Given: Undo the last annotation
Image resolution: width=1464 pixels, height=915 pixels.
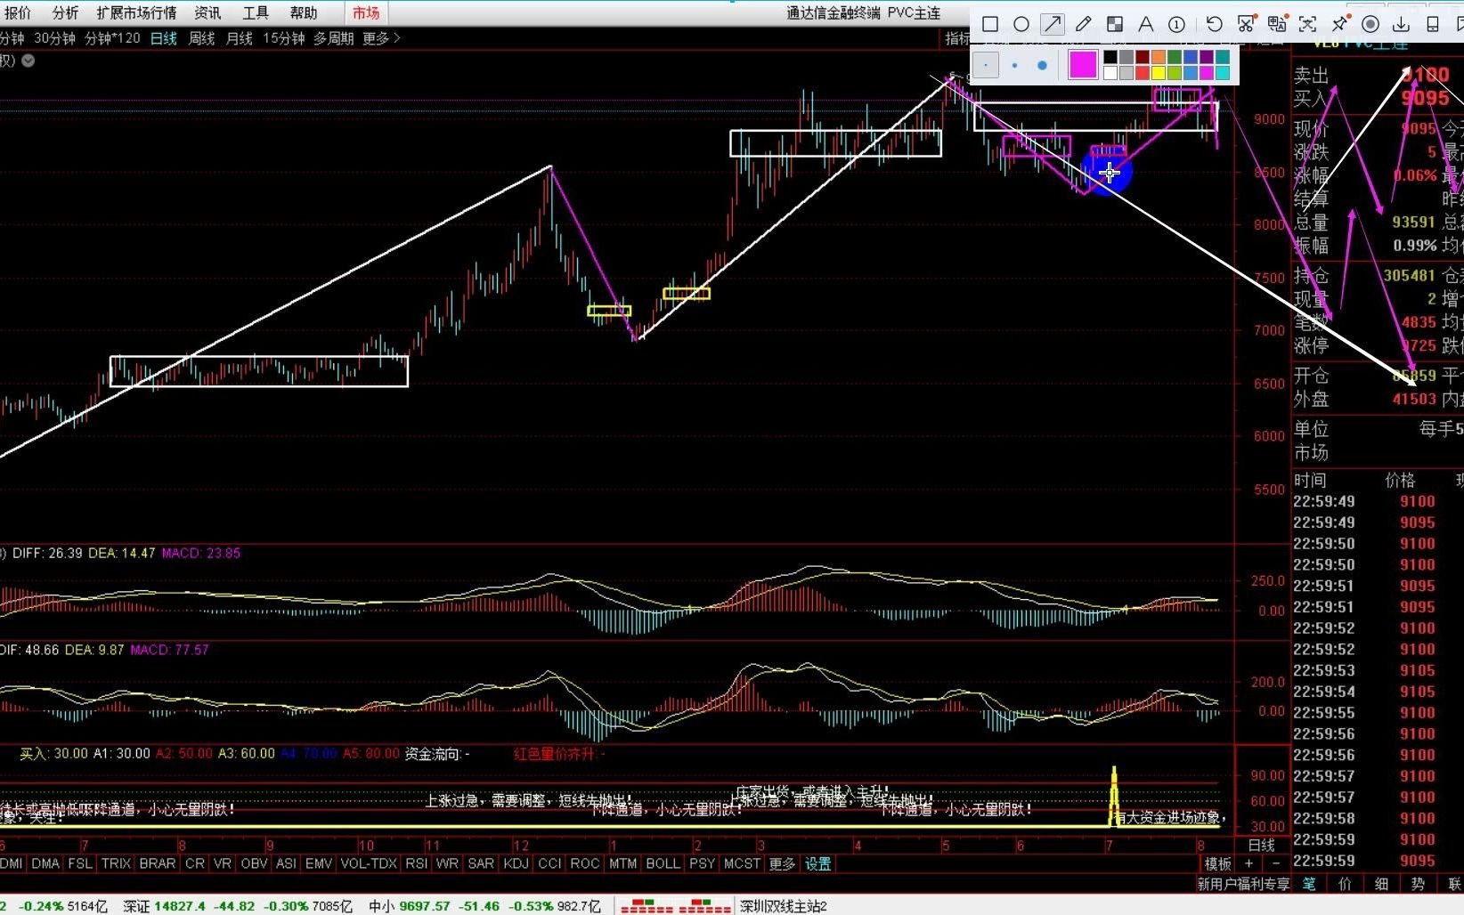Looking at the screenshot, I should pos(1215,24).
